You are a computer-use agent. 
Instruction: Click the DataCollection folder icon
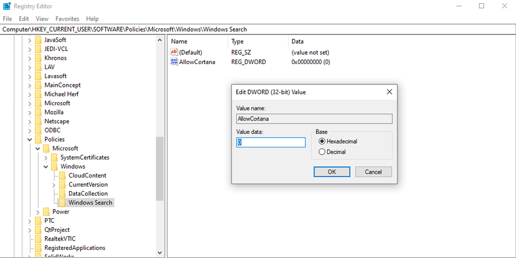(62, 193)
